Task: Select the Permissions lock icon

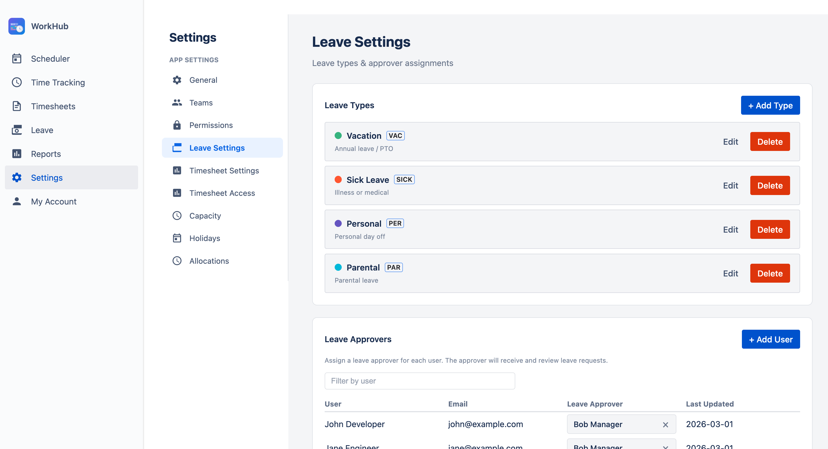Action: click(177, 125)
